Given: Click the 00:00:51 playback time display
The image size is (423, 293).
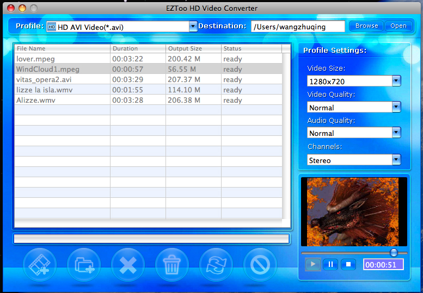Looking at the screenshot, I should [383, 264].
